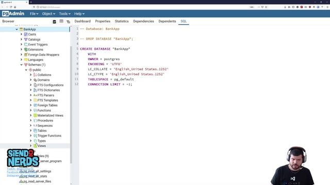Image resolution: width=330 pixels, height=185 pixels.
Task: Select the SQL tab
Action: (184, 21)
